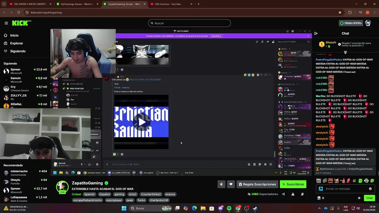Open the Outlast category link
Screen dimensions: 379x213
coord(76,194)
